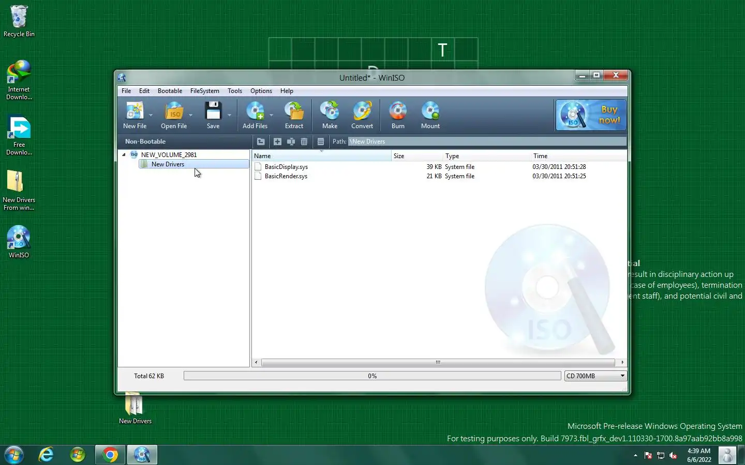Select NEW_VOLUME_2981 in the tree

point(169,154)
